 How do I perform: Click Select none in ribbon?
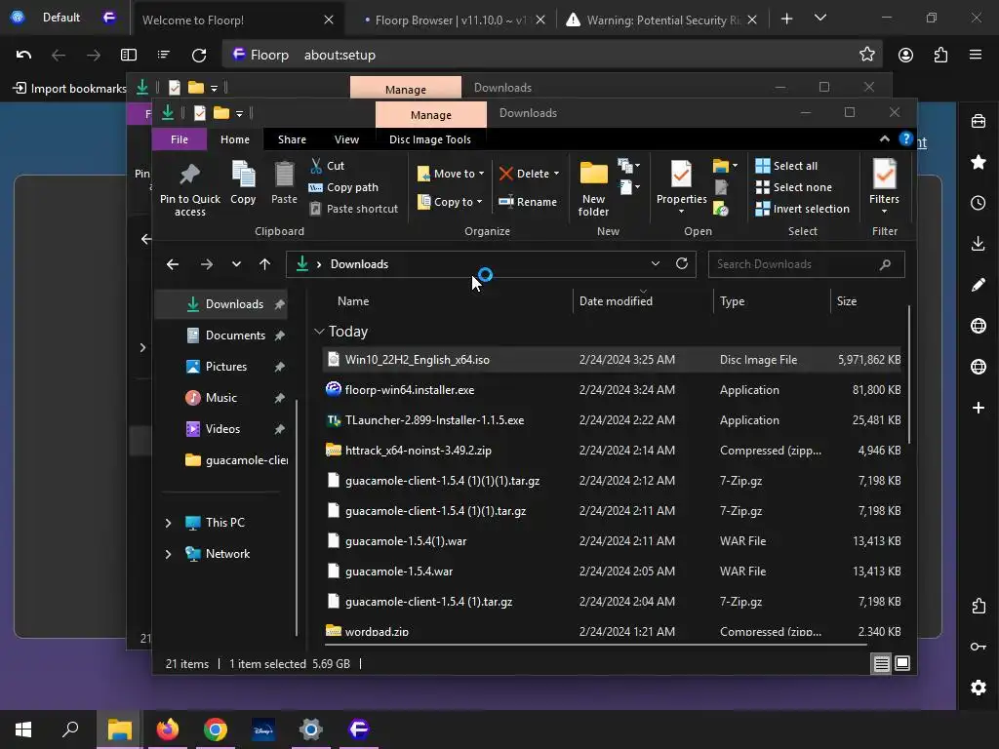click(x=794, y=187)
